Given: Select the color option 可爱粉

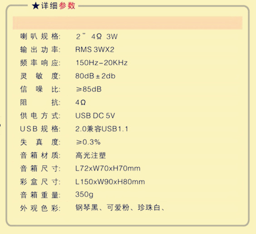Looking at the screenshot, I should pos(118,208).
